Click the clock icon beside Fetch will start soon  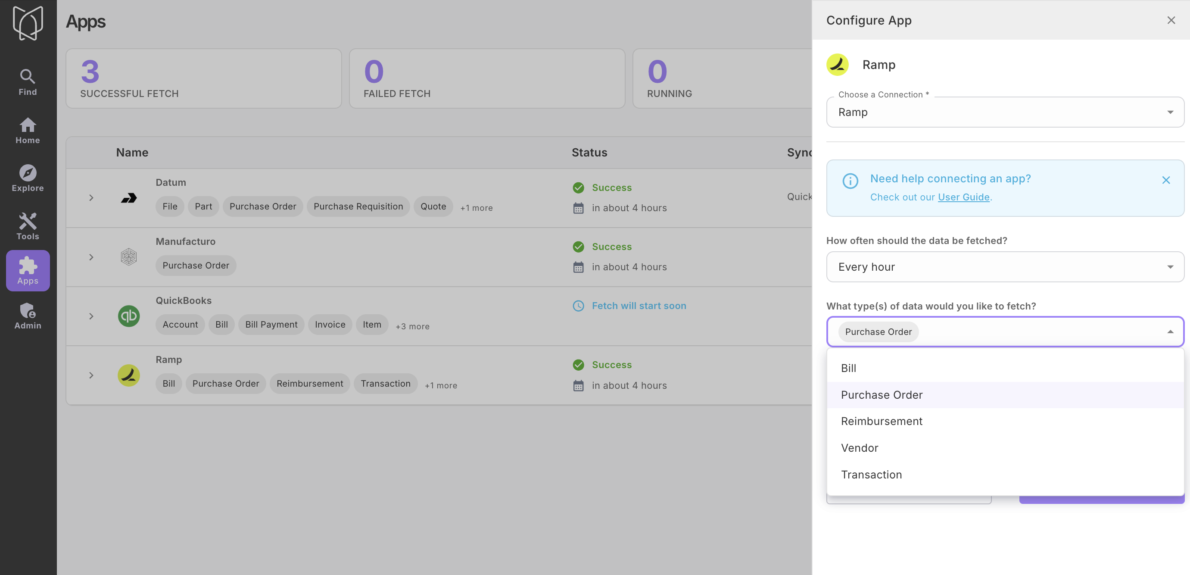coord(578,306)
